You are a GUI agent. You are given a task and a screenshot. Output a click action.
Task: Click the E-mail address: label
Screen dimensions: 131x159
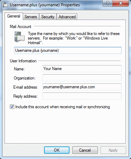coord(26,87)
